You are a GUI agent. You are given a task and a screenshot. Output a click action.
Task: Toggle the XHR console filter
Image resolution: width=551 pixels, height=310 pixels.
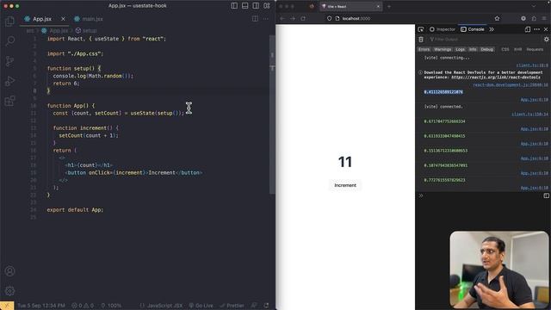coord(518,50)
